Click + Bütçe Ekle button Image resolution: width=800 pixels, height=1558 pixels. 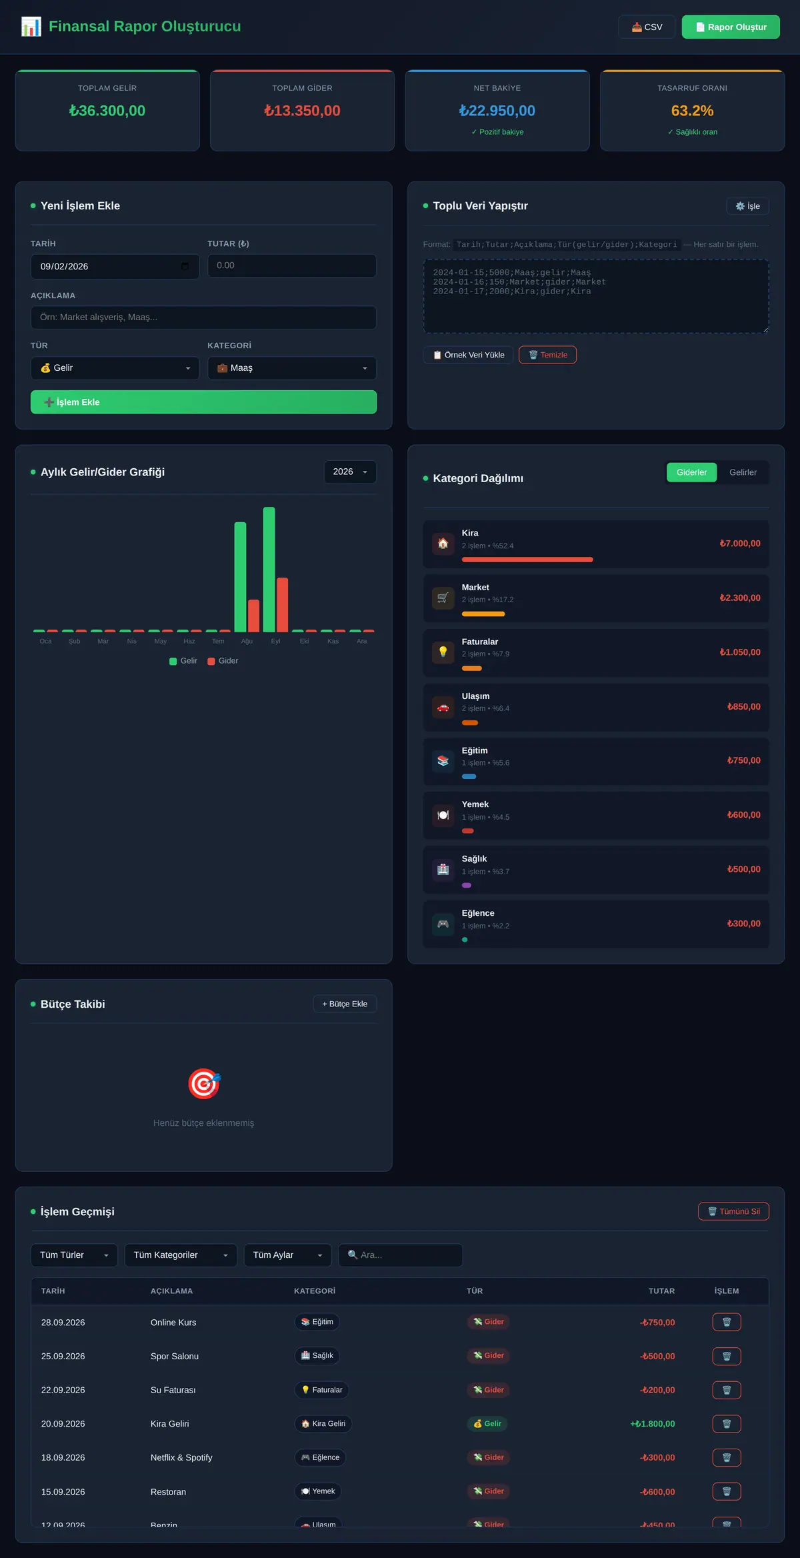pyautogui.click(x=345, y=1004)
